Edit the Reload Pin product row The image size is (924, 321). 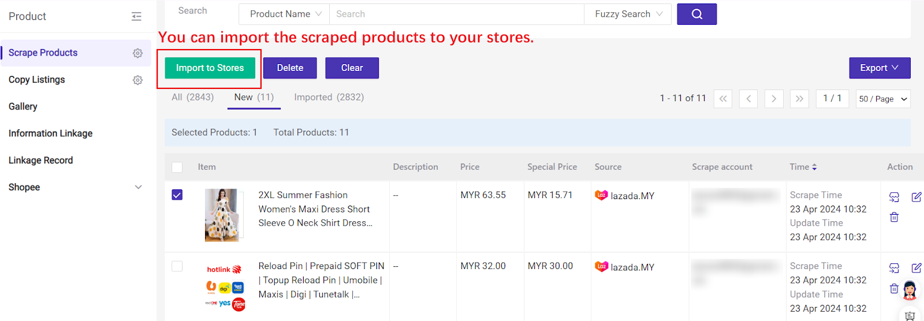point(916,268)
